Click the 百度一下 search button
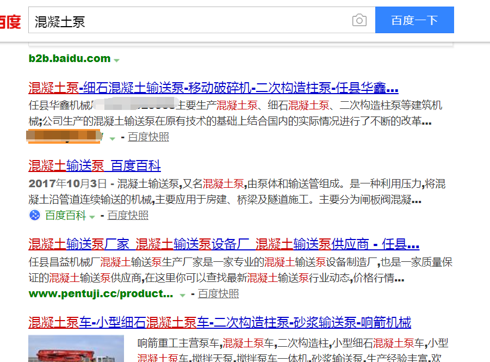Viewport: 490px width, 362px height. coord(414,20)
